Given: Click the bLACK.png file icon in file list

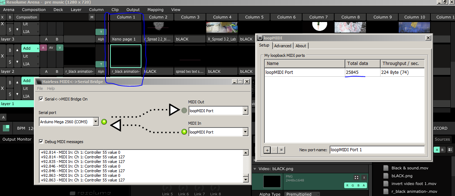Looking at the screenshot, I should [x=386, y=176].
